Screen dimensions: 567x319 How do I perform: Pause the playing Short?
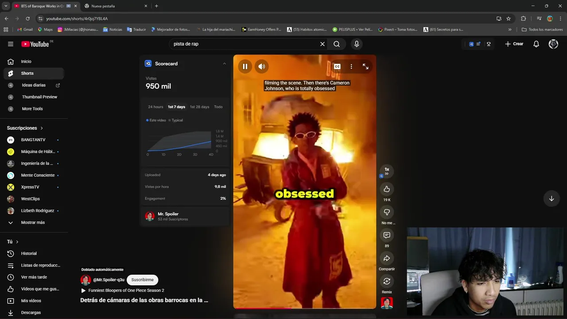pyautogui.click(x=245, y=66)
